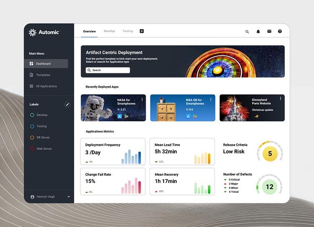
Task: Click the Web Server label text
Action: tap(44, 149)
